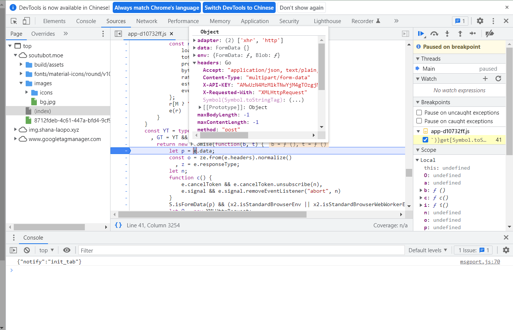Collapse the Scope section
This screenshot has height=330, width=513.
[x=417, y=150]
